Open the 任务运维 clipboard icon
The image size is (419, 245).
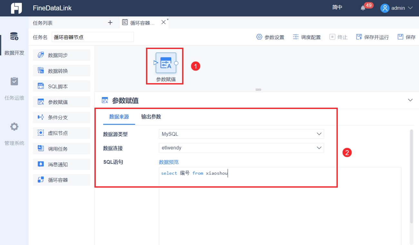(x=14, y=81)
